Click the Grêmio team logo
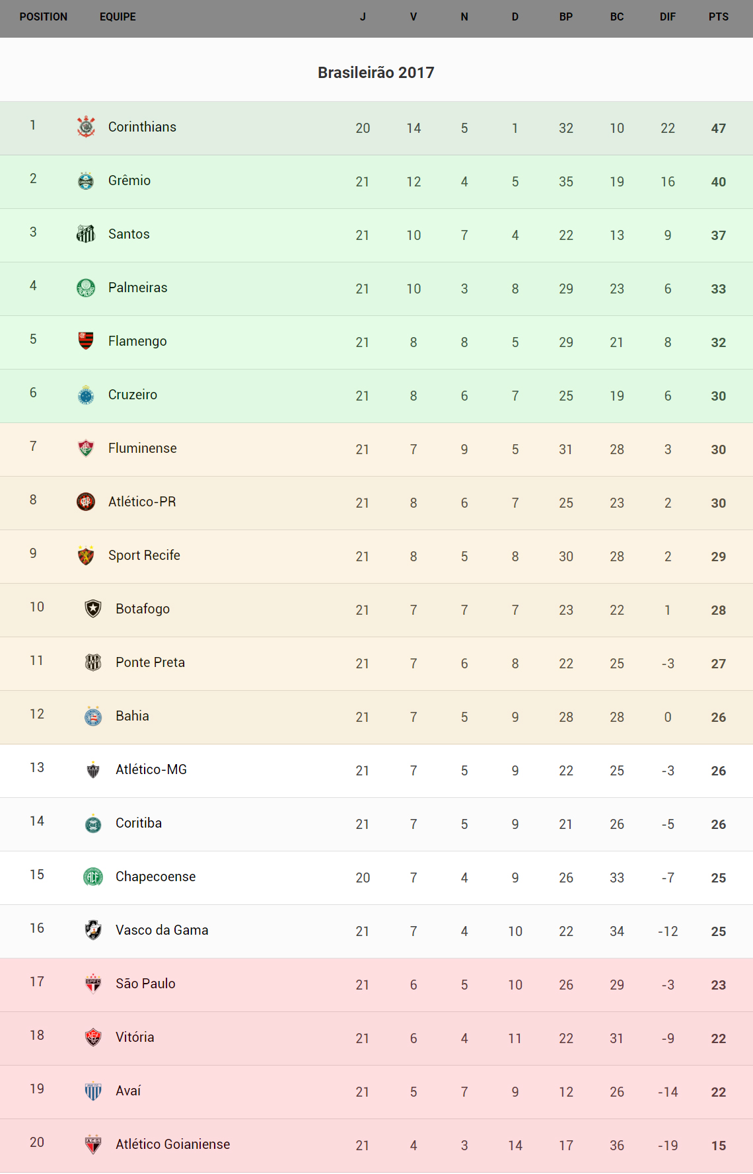Image resolution: width=753 pixels, height=1174 pixels. pos(86,180)
